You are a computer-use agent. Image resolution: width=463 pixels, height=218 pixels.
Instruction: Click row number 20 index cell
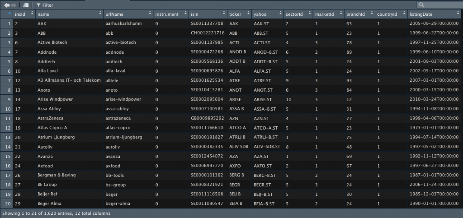(x=6, y=204)
